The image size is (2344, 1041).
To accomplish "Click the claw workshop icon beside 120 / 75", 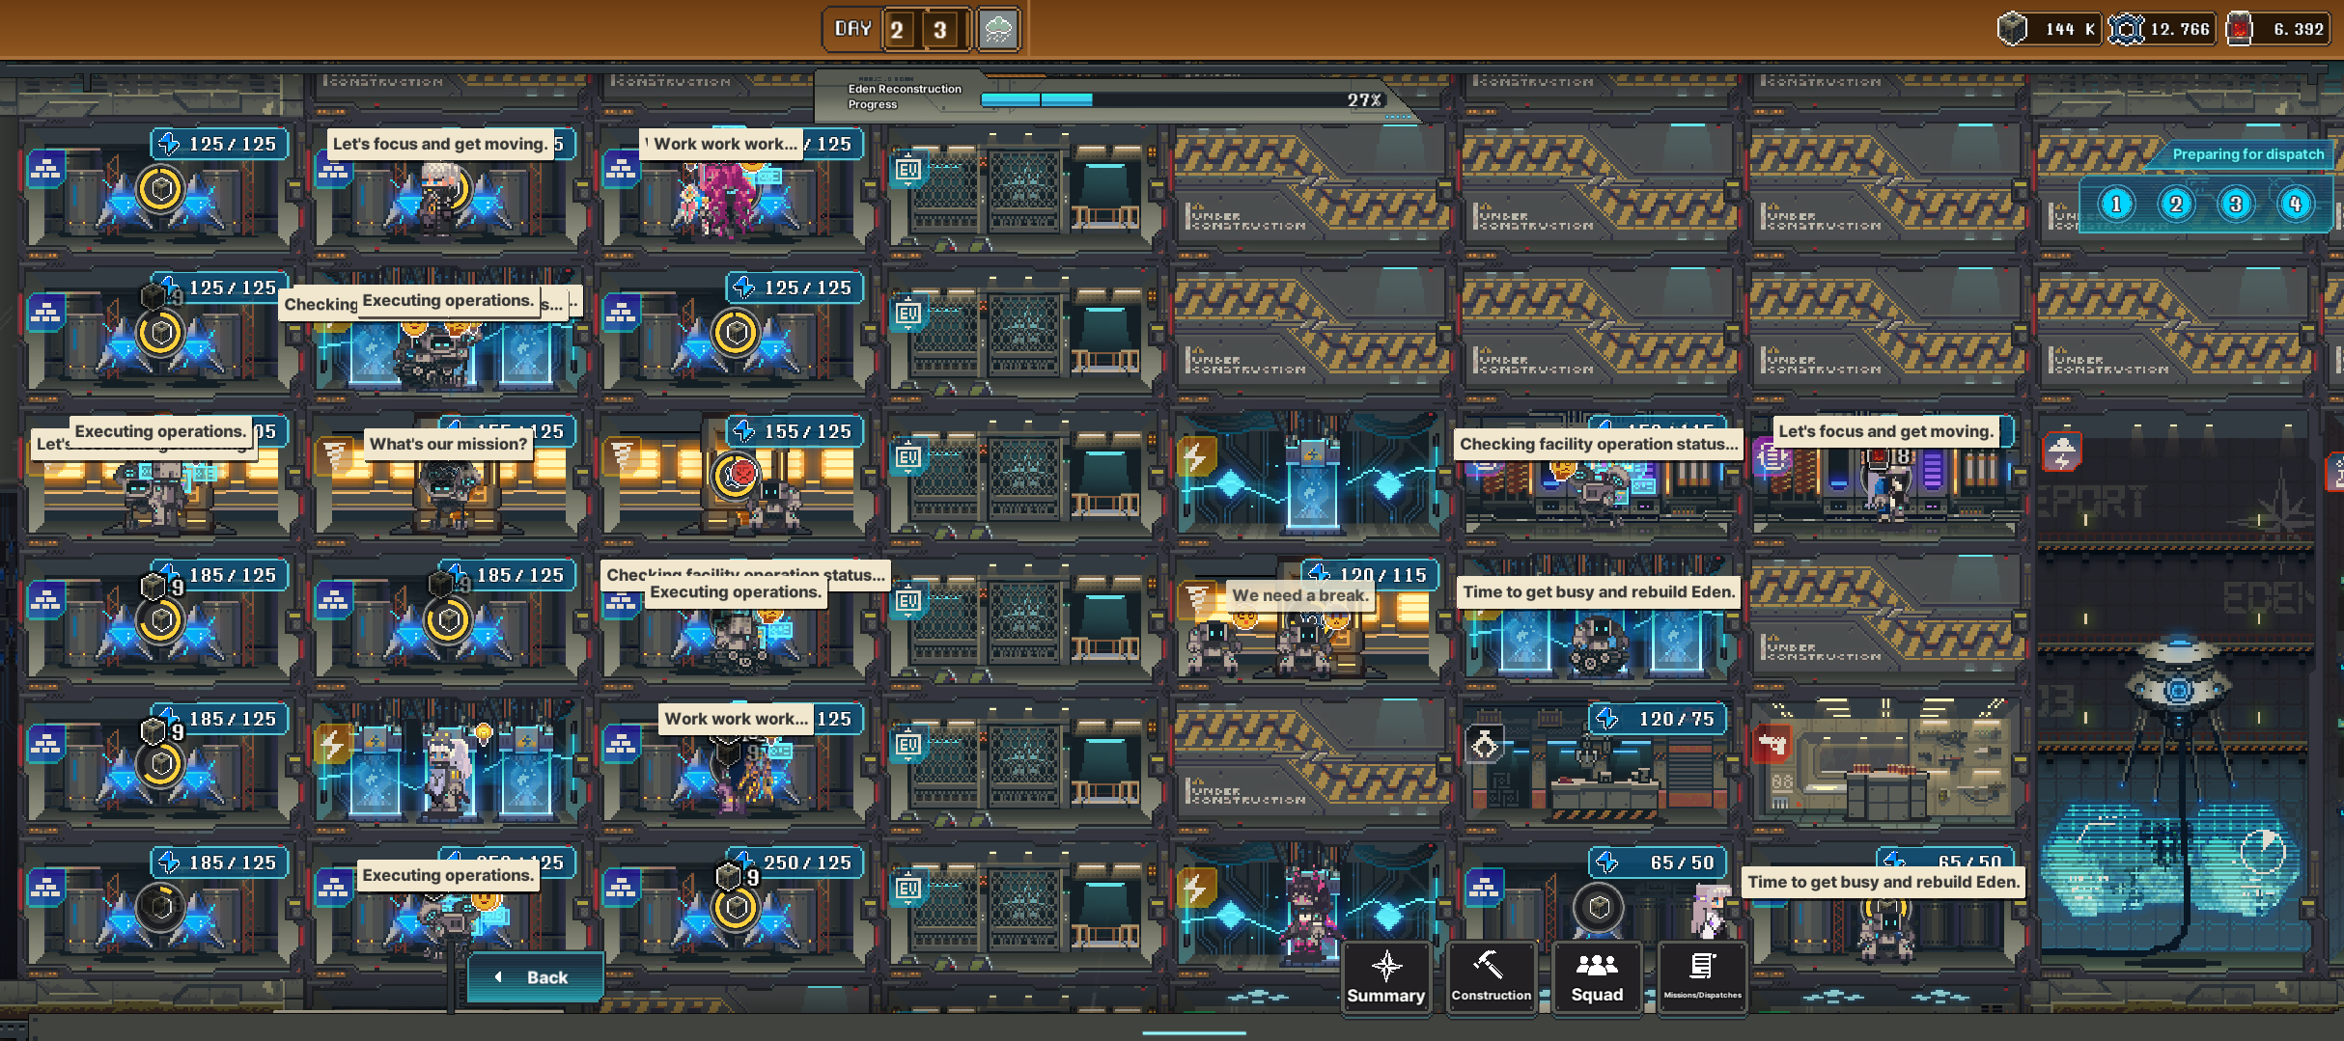I will click(x=1485, y=744).
